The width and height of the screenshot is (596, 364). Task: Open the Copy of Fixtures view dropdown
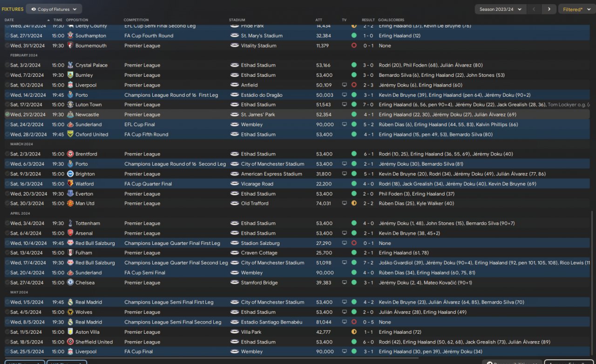click(54, 9)
